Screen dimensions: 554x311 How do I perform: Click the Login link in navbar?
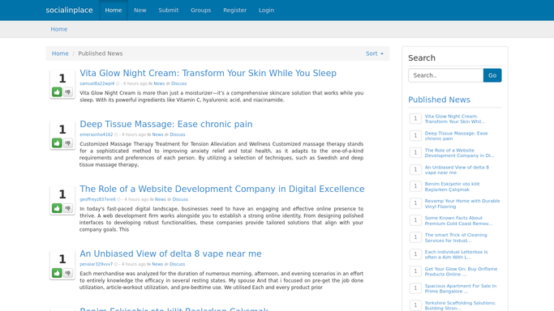[x=266, y=11]
